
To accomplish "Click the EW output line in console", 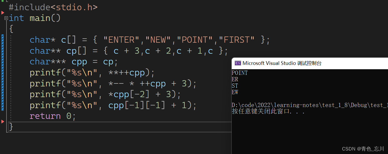I will pyautogui.click(x=235, y=92).
